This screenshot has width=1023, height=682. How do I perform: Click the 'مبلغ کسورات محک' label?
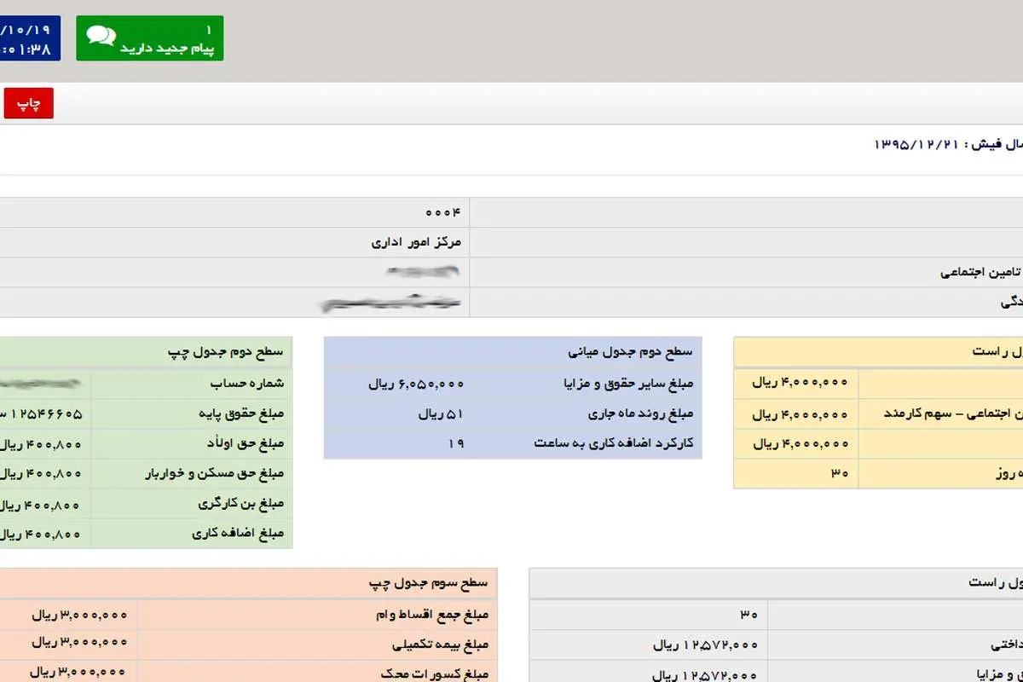(x=435, y=673)
